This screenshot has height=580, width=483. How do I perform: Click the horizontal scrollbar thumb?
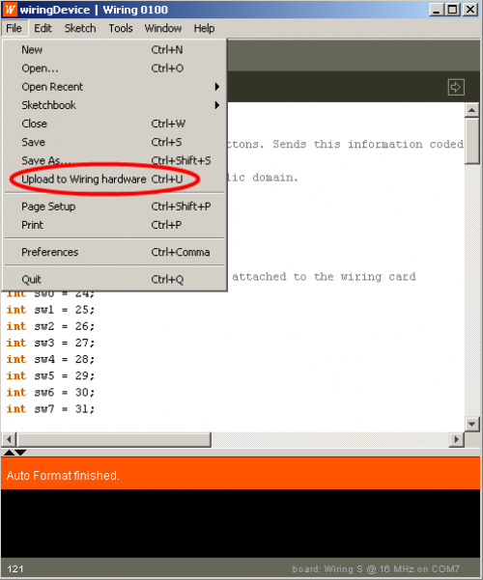pos(113,440)
